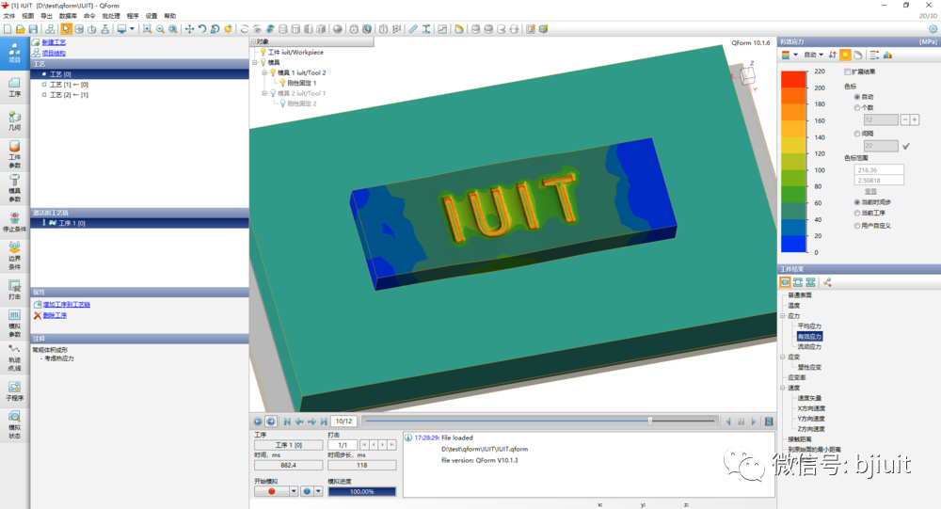Open the 项目 sidebar panel
This screenshot has height=509, width=941.
(14, 54)
